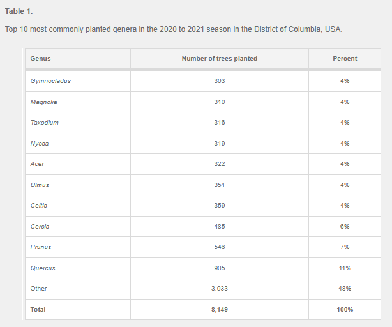Viewport: 392px width, 327px height.
Task: Select the Magnolia row label
Action: point(44,102)
